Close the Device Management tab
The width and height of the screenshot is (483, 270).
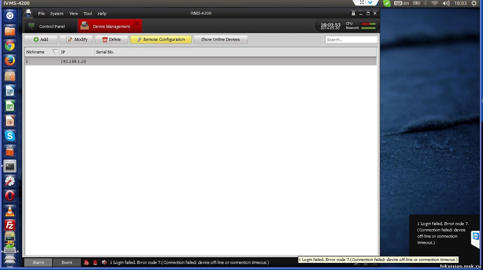point(137,23)
